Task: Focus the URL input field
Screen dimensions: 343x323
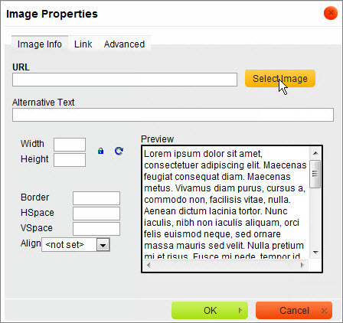Action: pos(125,80)
